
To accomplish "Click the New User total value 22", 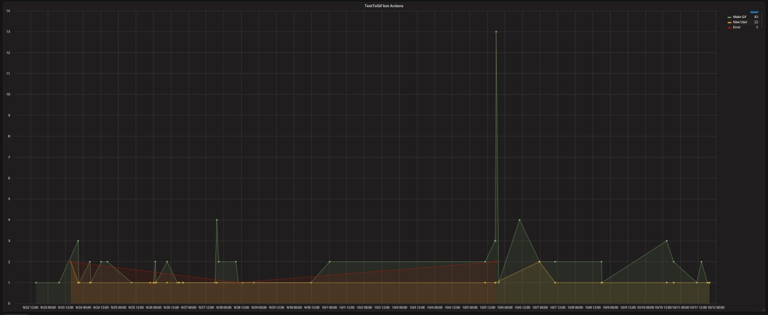I will click(x=756, y=22).
